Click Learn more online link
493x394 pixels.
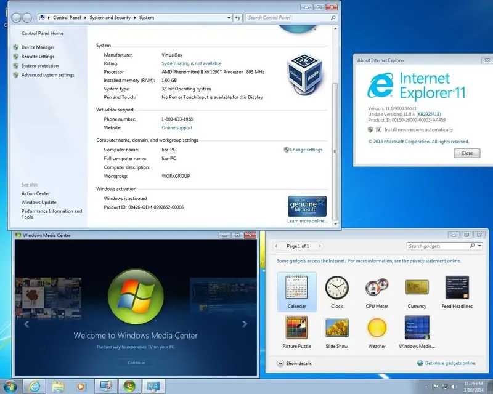coord(308,221)
